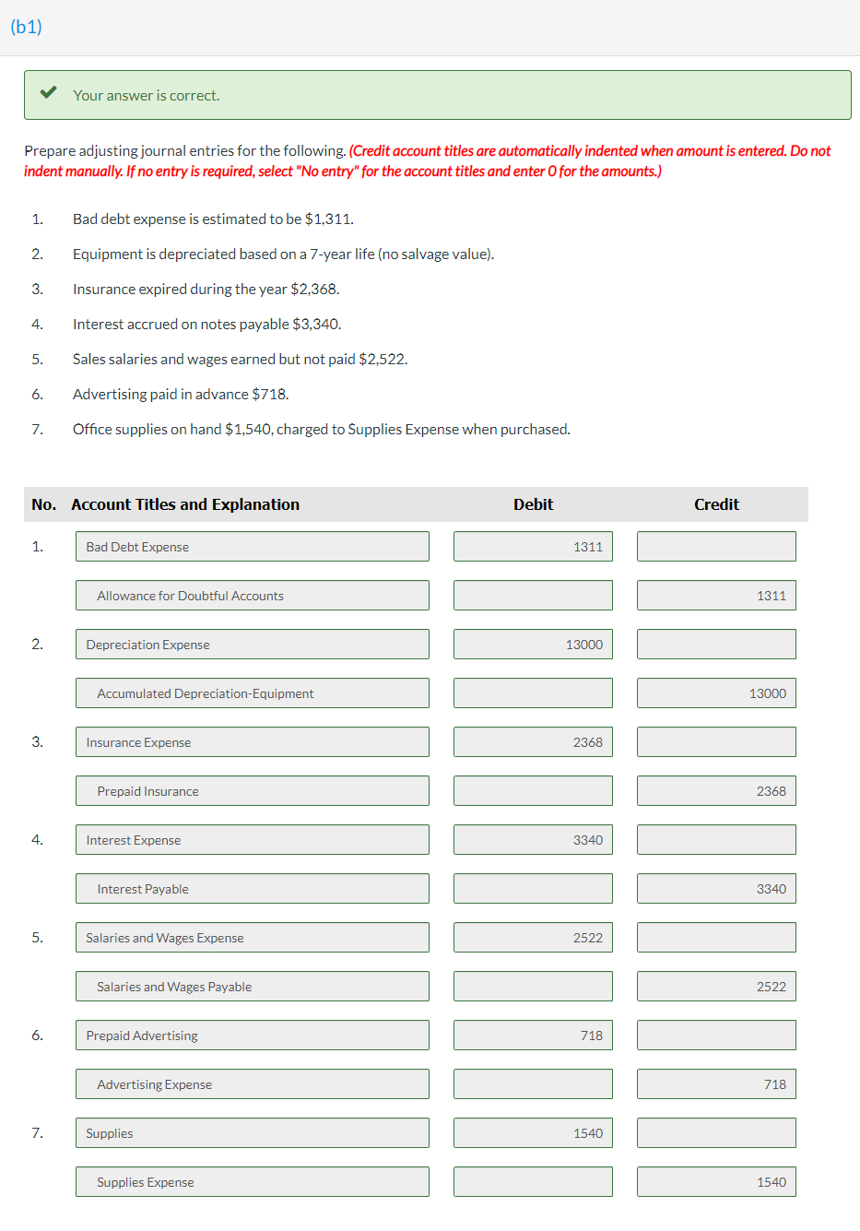The image size is (860, 1231).
Task: Click the credit field showing 2368
Action: pyautogui.click(x=716, y=790)
